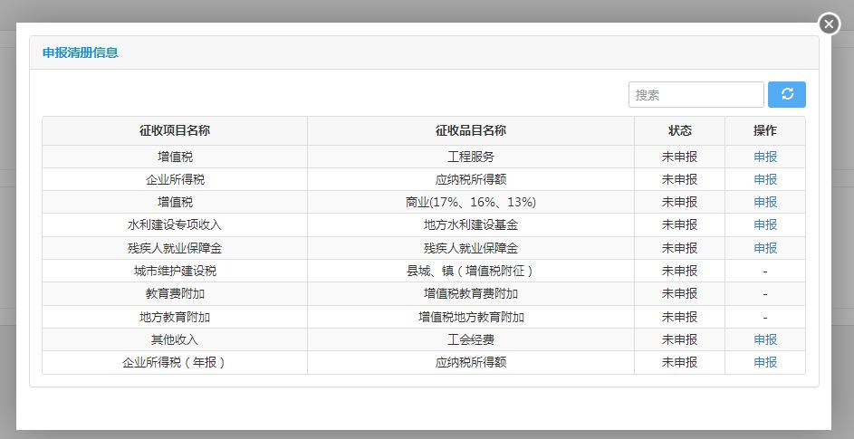The image size is (854, 439).
Task: Select the 地方水利建设基金 cell
Action: [471, 225]
